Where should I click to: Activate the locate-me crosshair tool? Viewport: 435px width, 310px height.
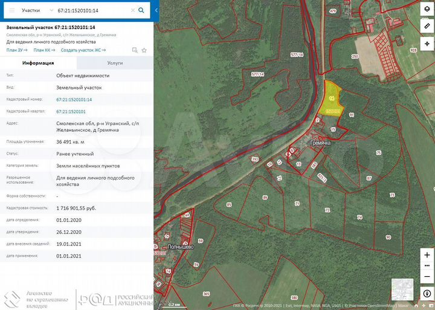(427, 44)
